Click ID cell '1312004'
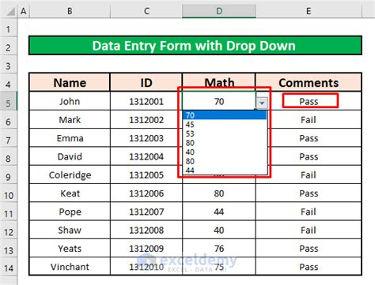 coord(146,156)
